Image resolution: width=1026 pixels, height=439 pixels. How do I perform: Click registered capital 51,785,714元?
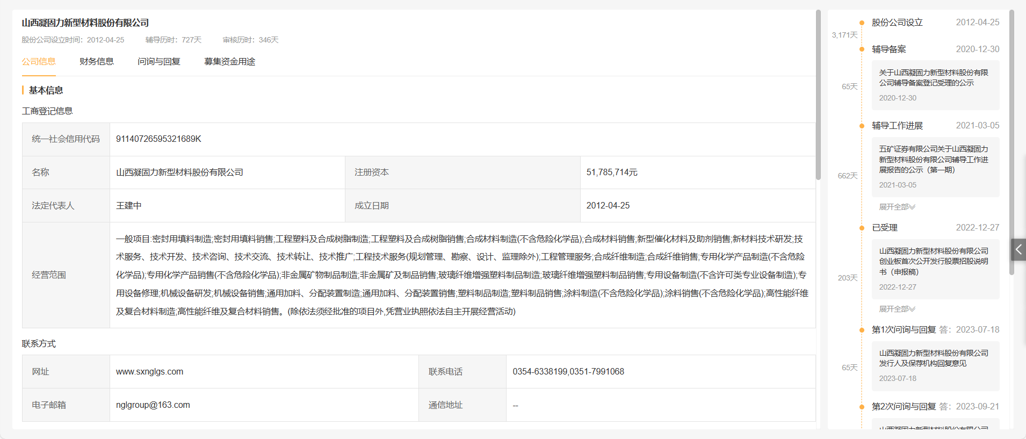612,172
